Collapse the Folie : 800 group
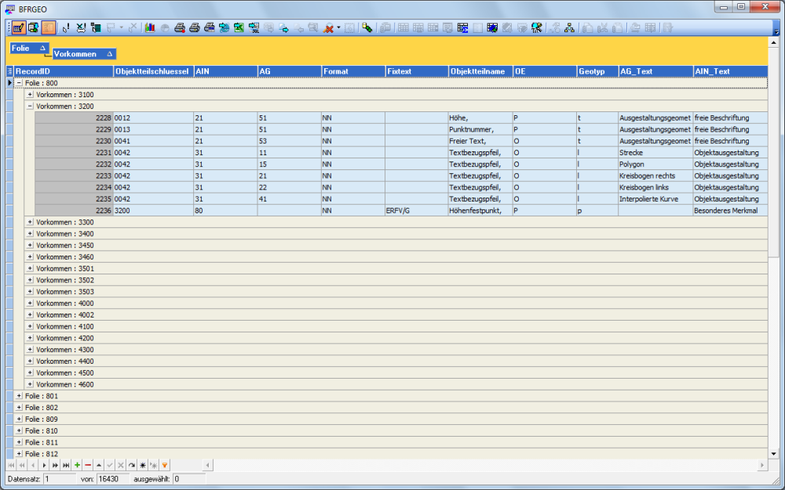 tap(19, 82)
